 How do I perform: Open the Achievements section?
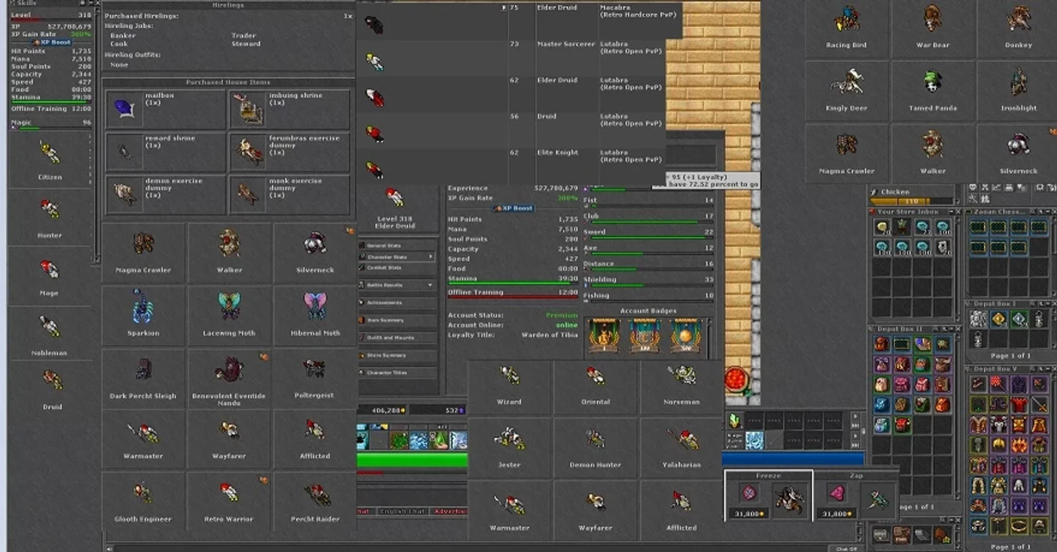(397, 303)
